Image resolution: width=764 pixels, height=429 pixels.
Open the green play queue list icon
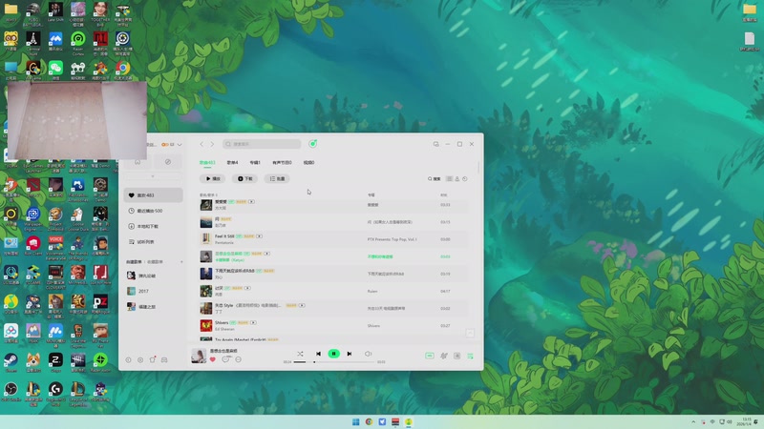(x=470, y=356)
